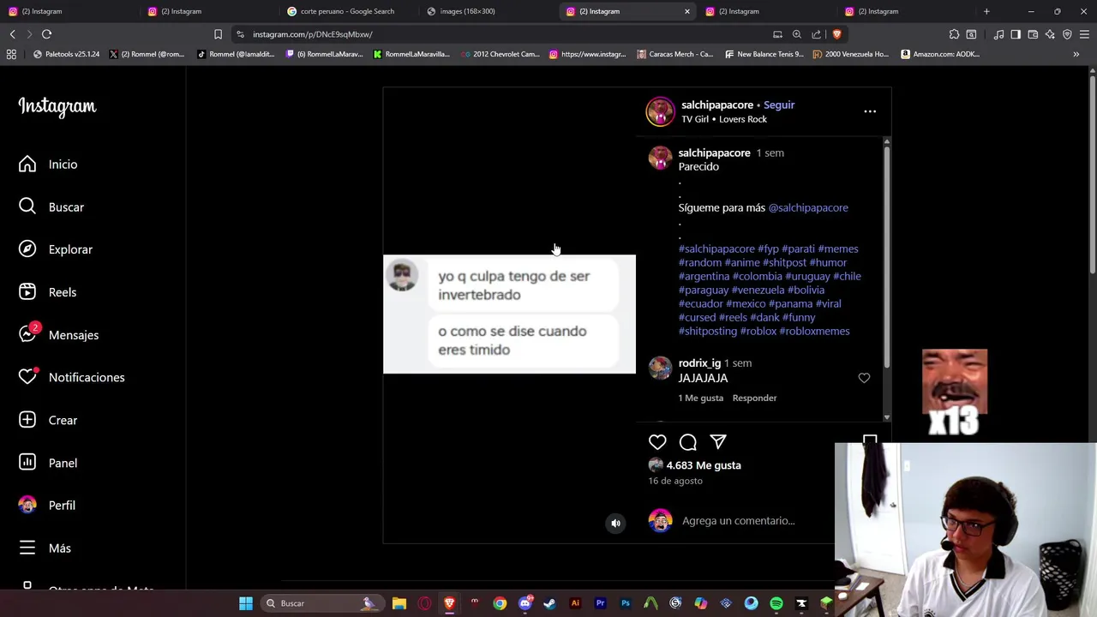This screenshot has height=617, width=1097.
Task: Click the address bar URL
Action: coord(313,34)
